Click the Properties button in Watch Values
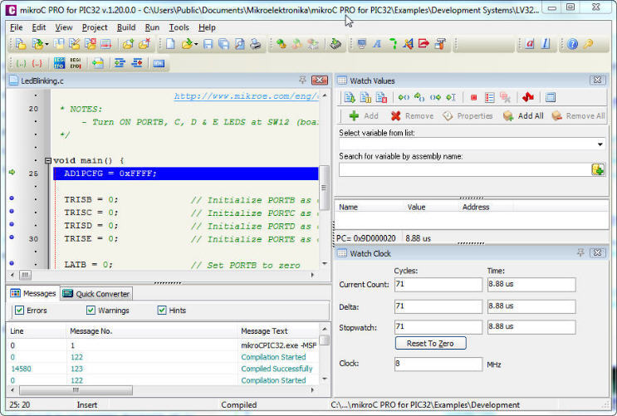The width and height of the screenshot is (617, 416). tap(468, 115)
